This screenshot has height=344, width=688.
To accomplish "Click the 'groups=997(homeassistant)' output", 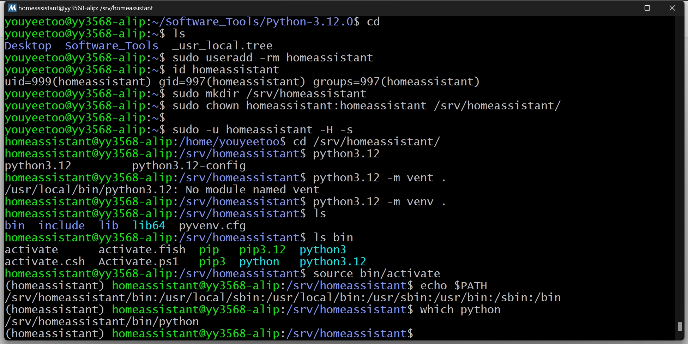I will point(396,82).
